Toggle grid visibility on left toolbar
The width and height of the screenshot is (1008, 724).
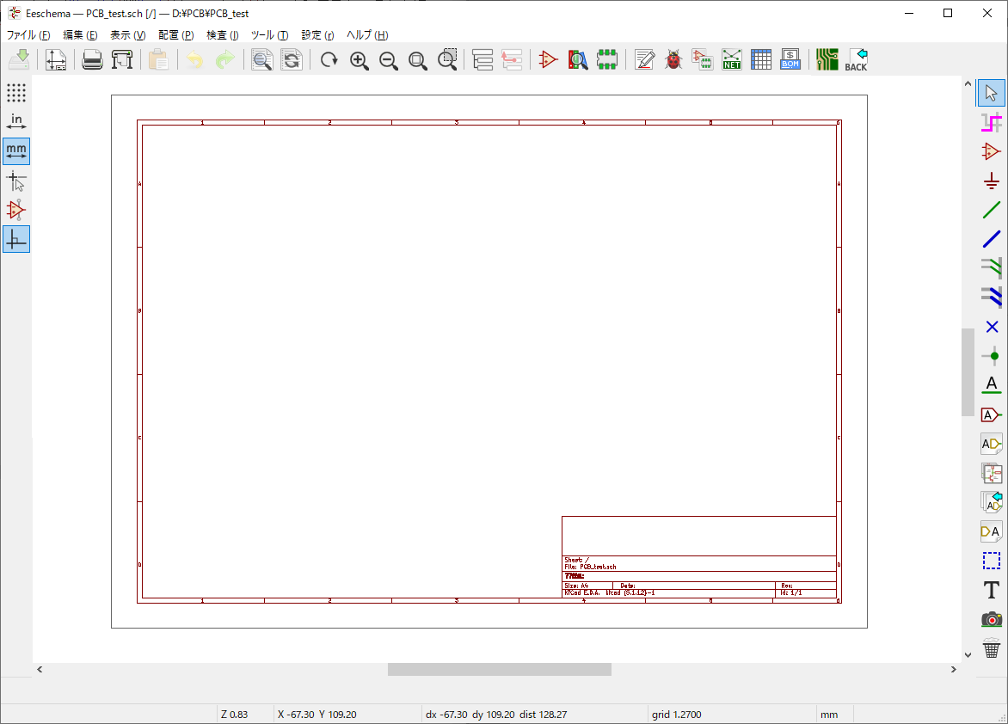(16, 92)
